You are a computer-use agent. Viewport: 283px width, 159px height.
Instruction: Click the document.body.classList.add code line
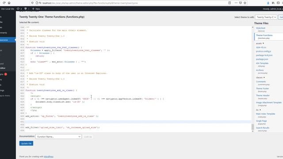[x=60, y=102]
